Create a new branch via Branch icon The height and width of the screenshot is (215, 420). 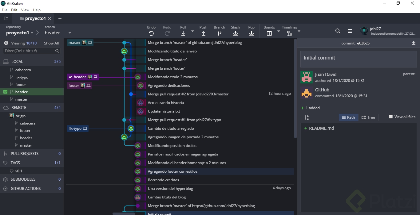pos(219,33)
